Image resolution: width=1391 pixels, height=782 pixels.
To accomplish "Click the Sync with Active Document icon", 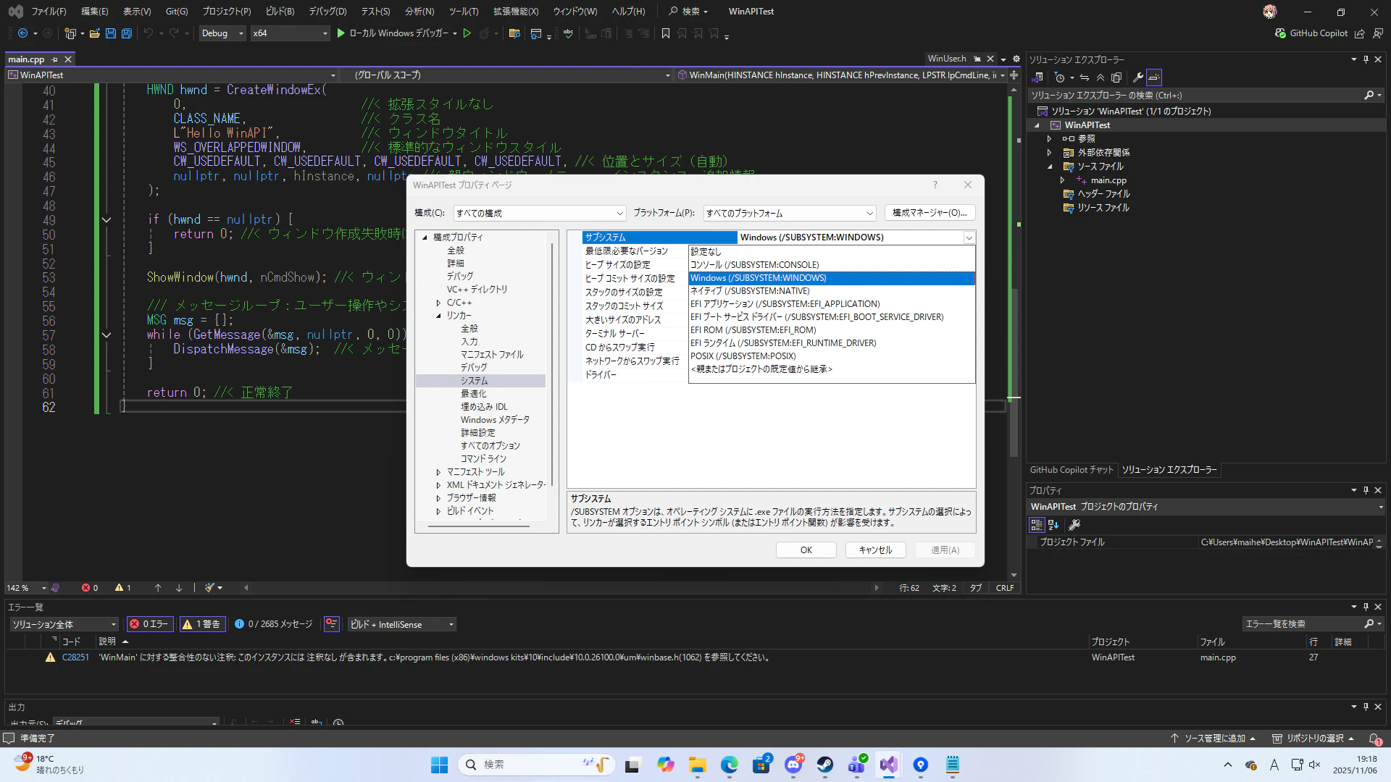I will pyautogui.click(x=1085, y=77).
